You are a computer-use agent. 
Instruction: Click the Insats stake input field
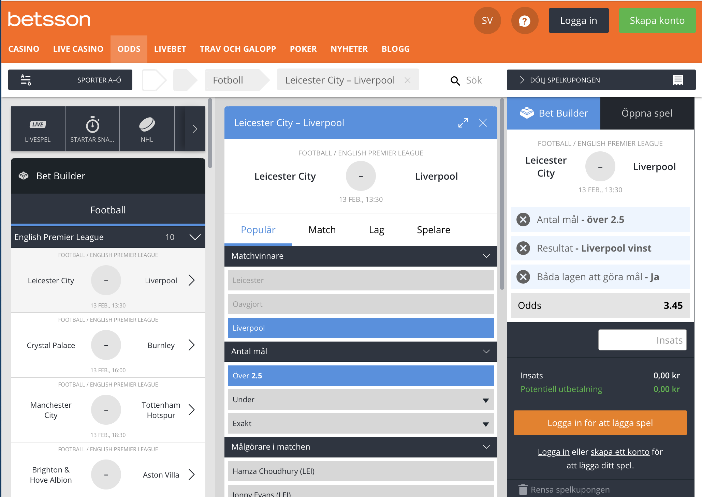(642, 340)
